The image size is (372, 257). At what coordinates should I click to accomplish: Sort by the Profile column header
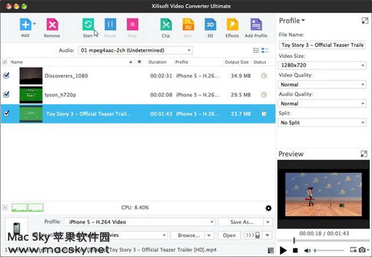click(x=182, y=62)
